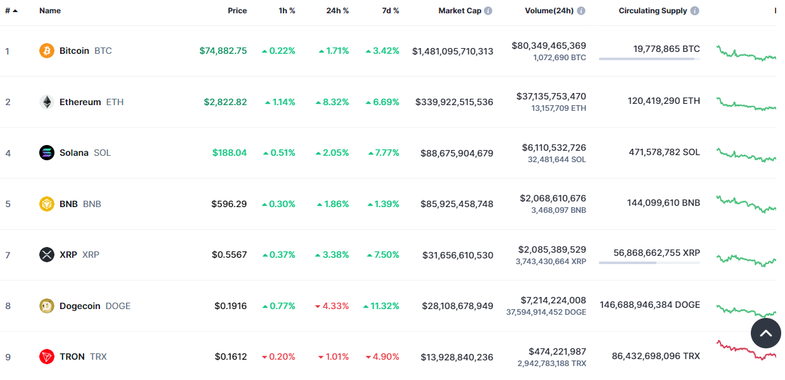
Task: Open the TRON coin page link
Action: pyautogui.click(x=72, y=357)
